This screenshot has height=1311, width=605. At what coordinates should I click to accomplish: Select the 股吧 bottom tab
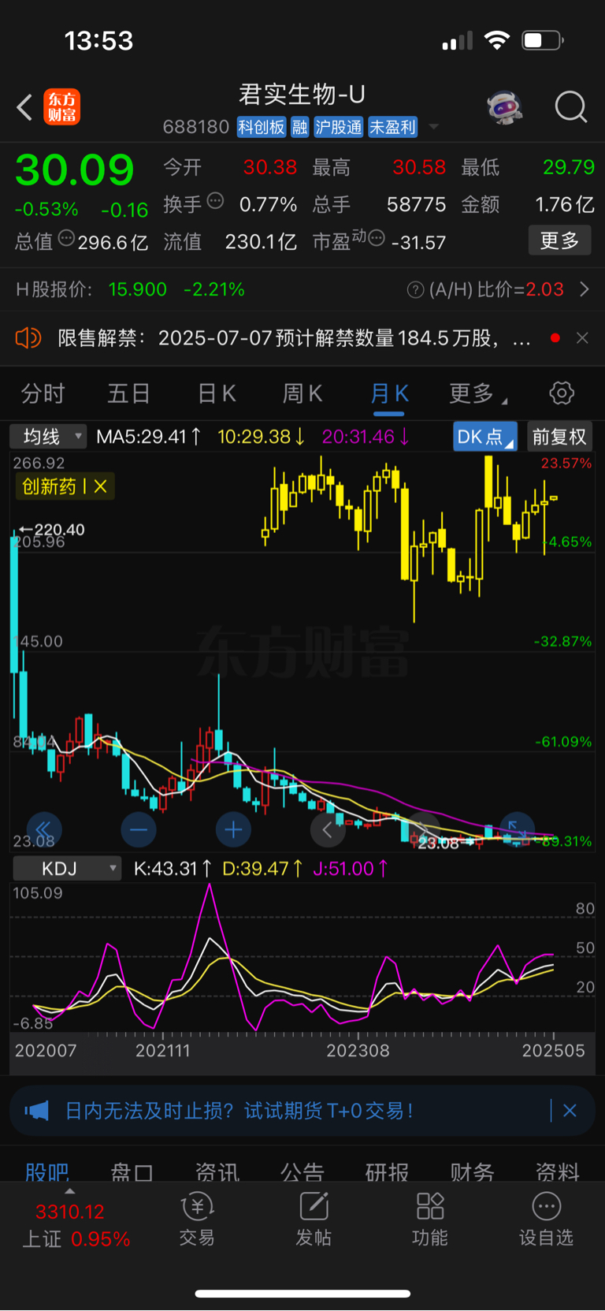tap(47, 1171)
